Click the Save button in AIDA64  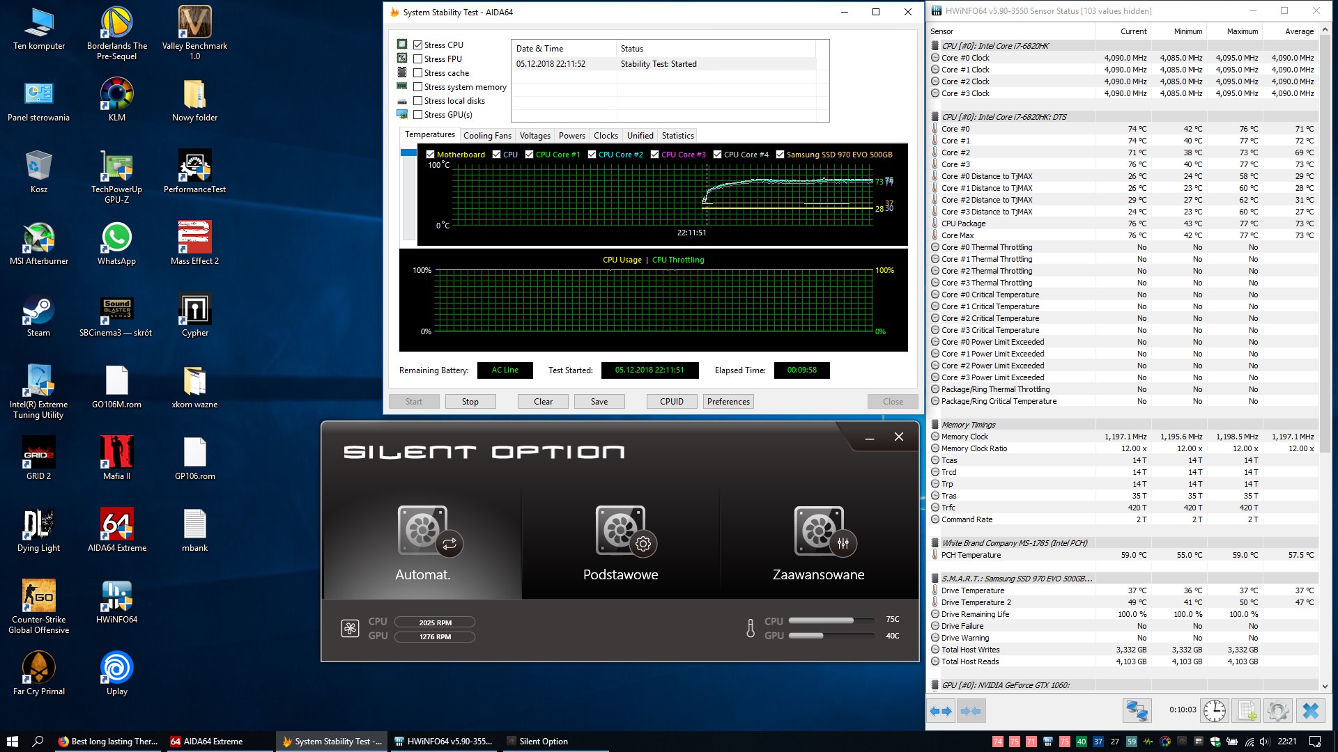pos(599,402)
